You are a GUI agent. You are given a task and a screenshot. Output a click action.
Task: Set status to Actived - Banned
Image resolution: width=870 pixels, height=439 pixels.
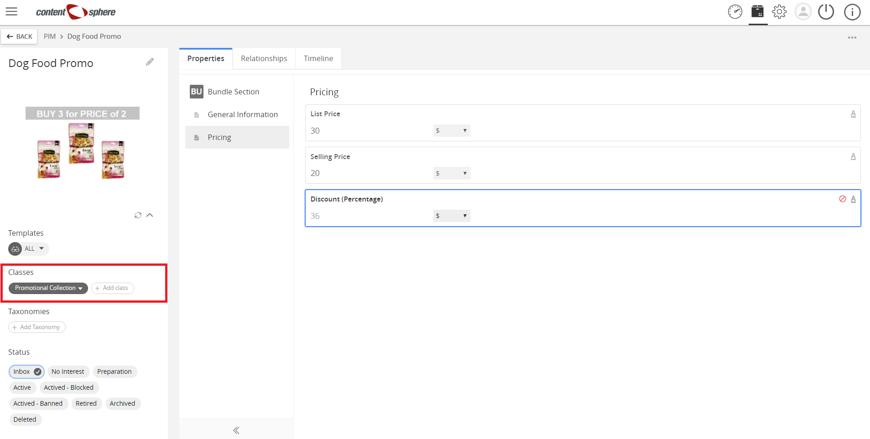coord(38,403)
